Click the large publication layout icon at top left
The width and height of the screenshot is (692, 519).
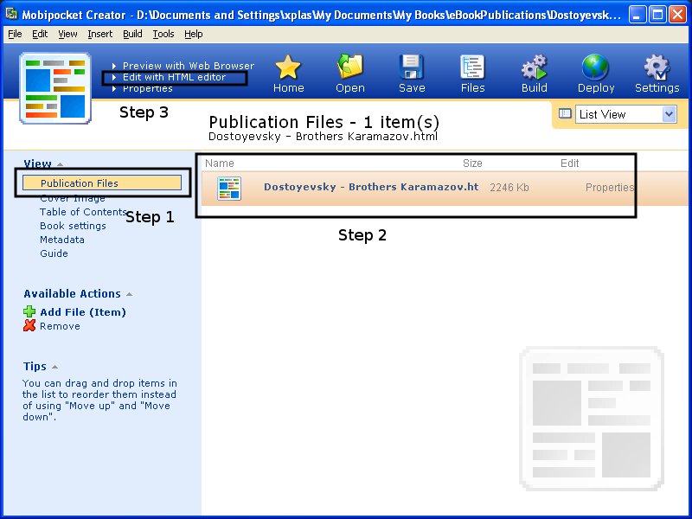tap(55, 88)
